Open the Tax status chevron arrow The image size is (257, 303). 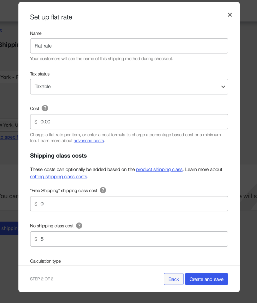click(x=223, y=86)
